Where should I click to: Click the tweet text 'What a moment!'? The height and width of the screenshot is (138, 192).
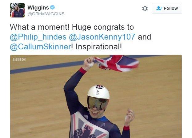pyautogui.click(x=40, y=27)
